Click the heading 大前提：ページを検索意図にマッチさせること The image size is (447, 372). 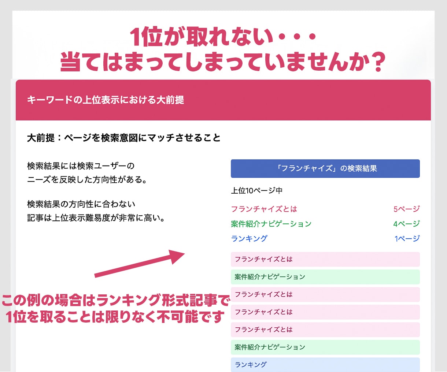point(124,138)
